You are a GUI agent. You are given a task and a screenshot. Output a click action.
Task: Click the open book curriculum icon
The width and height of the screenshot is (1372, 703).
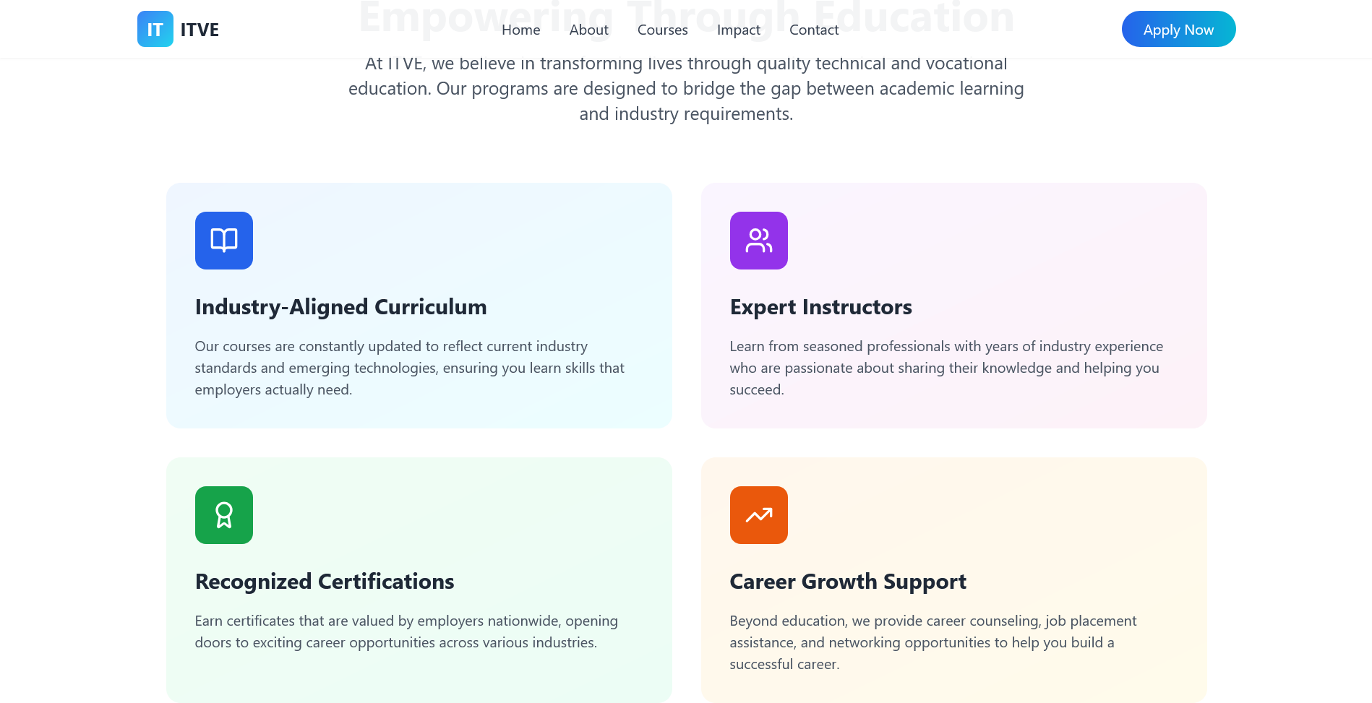point(223,241)
